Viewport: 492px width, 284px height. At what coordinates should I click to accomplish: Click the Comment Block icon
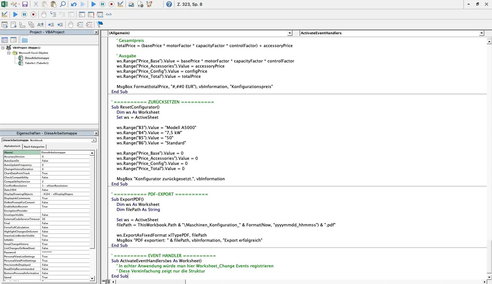(80, 25)
